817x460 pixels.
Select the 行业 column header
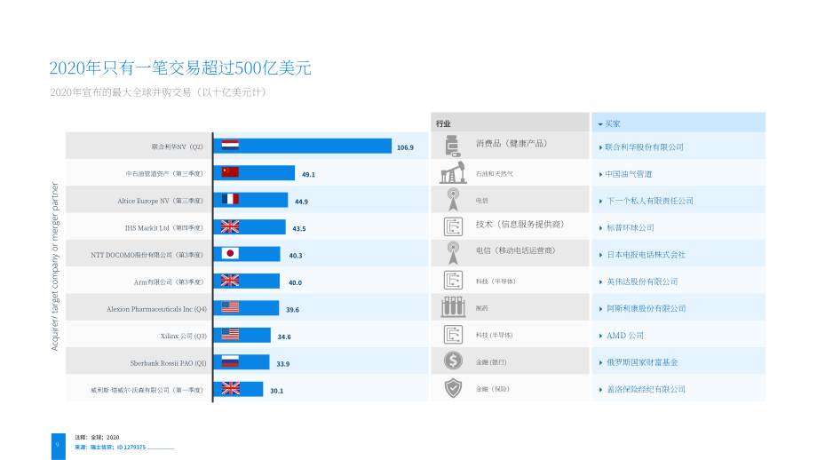[443, 123]
